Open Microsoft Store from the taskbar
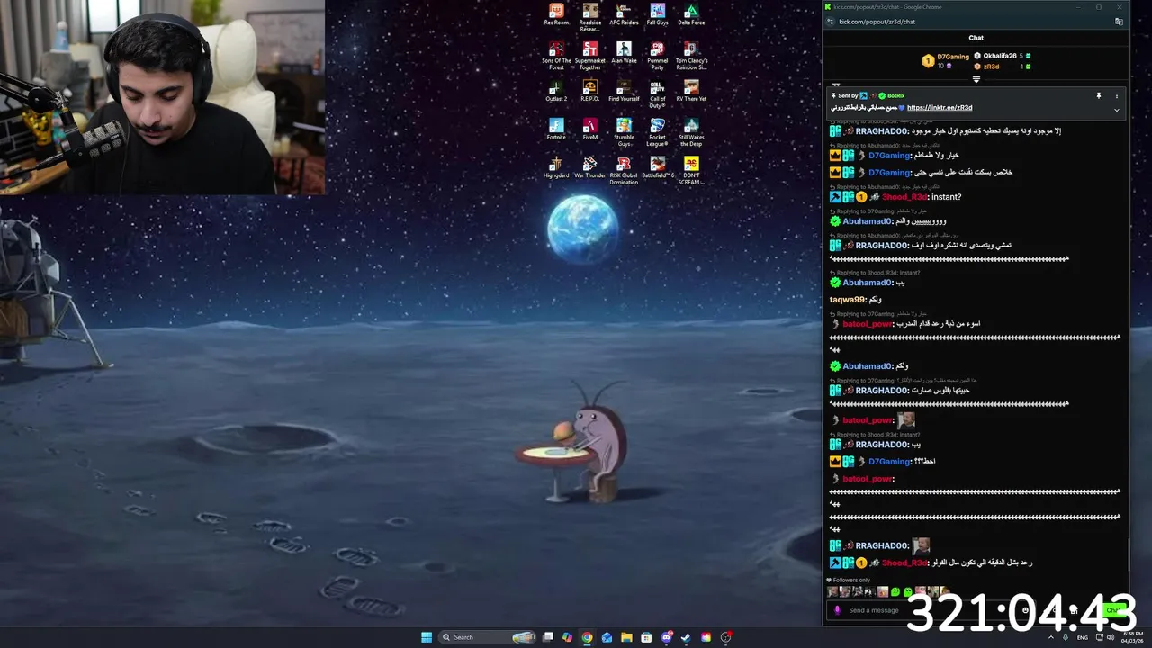1152x648 pixels. [x=646, y=637]
